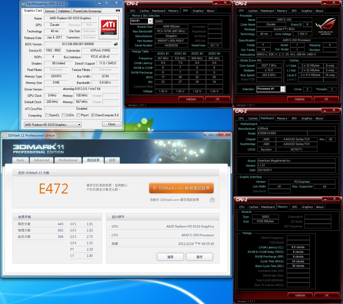Viewport: 343px width, 304px height.
Task: Enable auto-save results on 3DMark.com checkbox
Action: [212, 200]
